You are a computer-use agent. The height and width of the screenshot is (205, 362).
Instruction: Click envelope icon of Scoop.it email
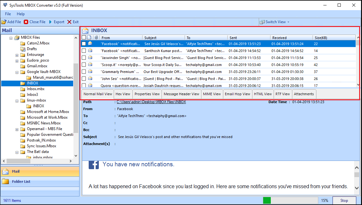[x=90, y=64]
